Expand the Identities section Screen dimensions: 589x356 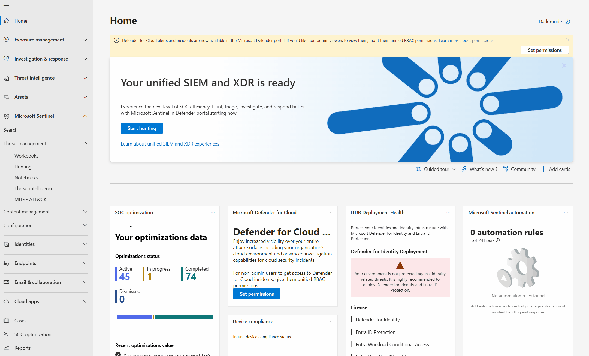85,244
